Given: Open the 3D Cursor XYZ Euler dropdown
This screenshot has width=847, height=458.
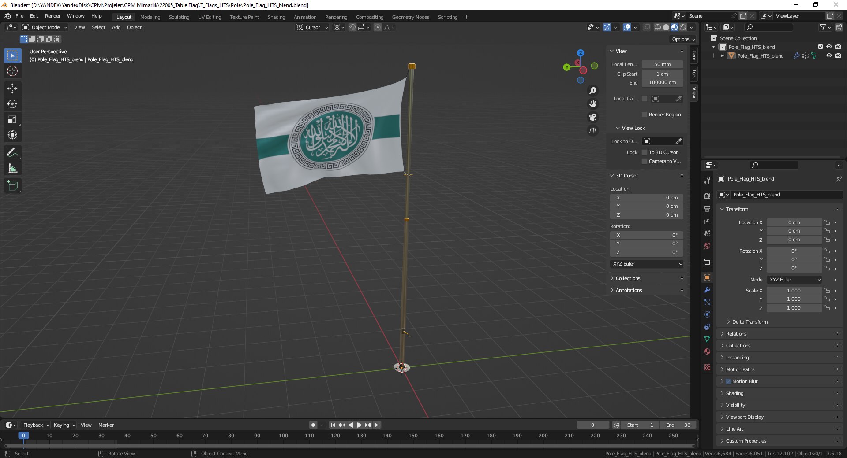Looking at the screenshot, I should (647, 264).
